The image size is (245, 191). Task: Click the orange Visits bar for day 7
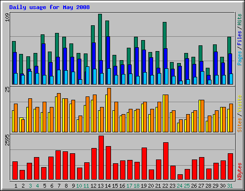[x=59, y=113]
